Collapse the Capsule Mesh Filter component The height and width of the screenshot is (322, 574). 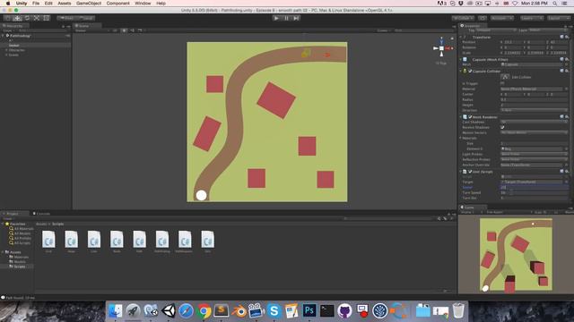461,59
